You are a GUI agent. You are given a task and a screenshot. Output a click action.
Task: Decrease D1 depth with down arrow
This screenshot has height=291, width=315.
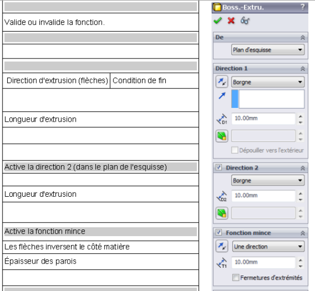[x=300, y=122]
